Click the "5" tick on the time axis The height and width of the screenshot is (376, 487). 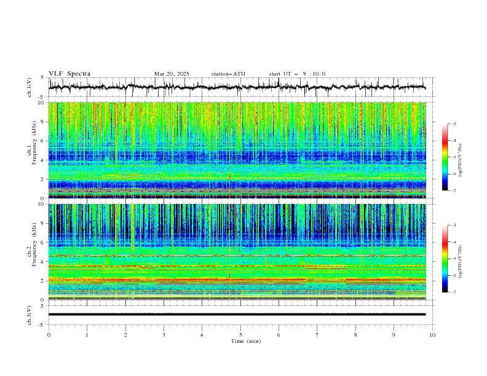pos(240,335)
